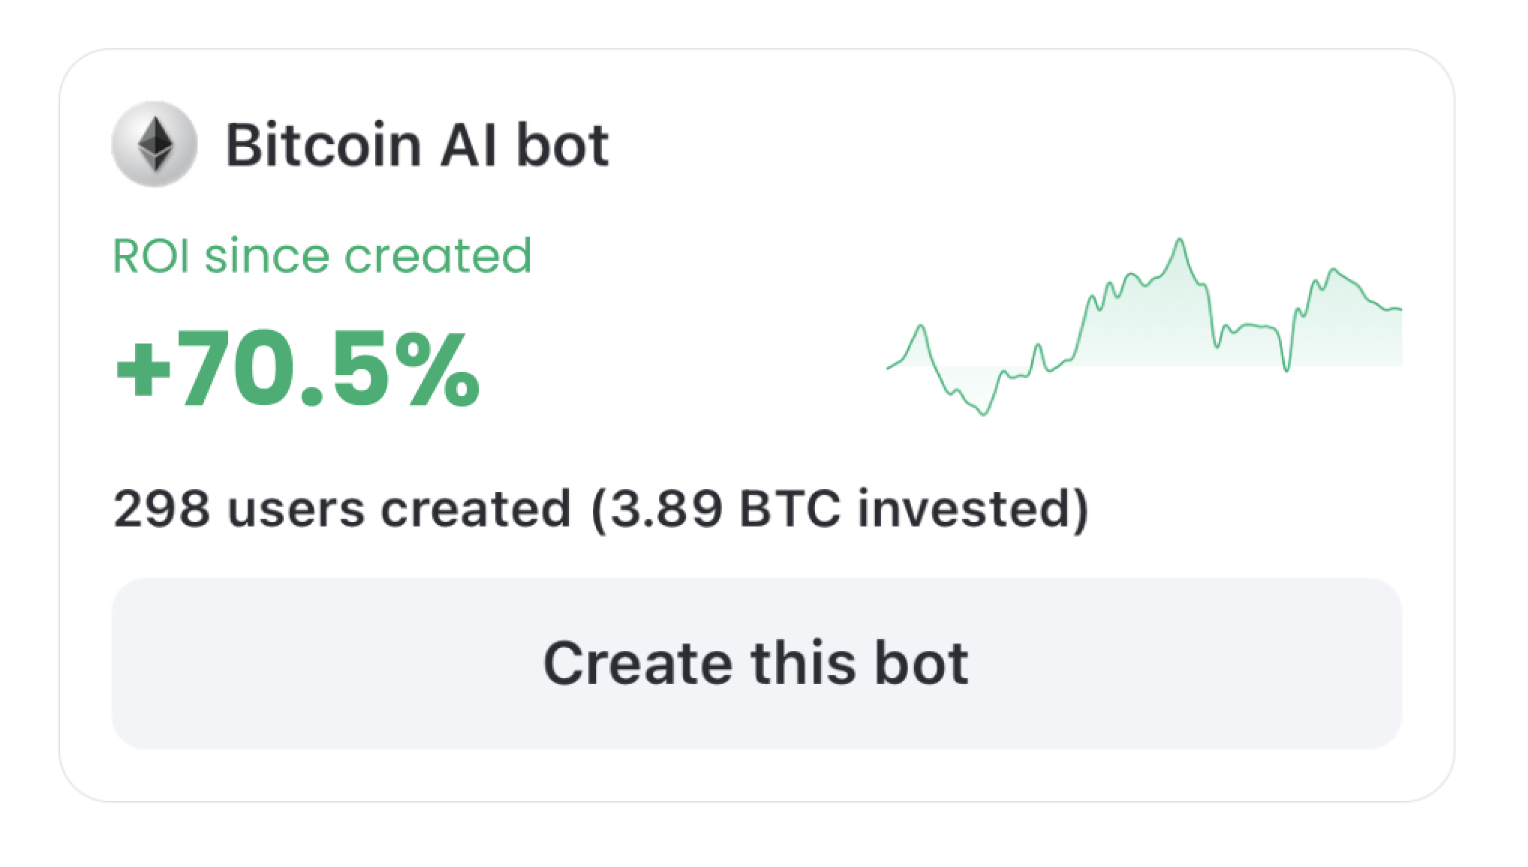The height and width of the screenshot is (867, 1528).
Task: Select the sparkline's leftmost starting point
Action: point(889,367)
